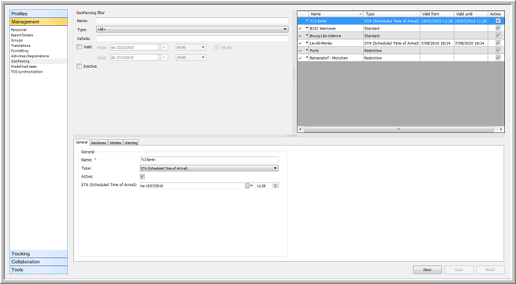
Task: Open the filter Type dropdown showing <All>
Action: [x=285, y=29]
